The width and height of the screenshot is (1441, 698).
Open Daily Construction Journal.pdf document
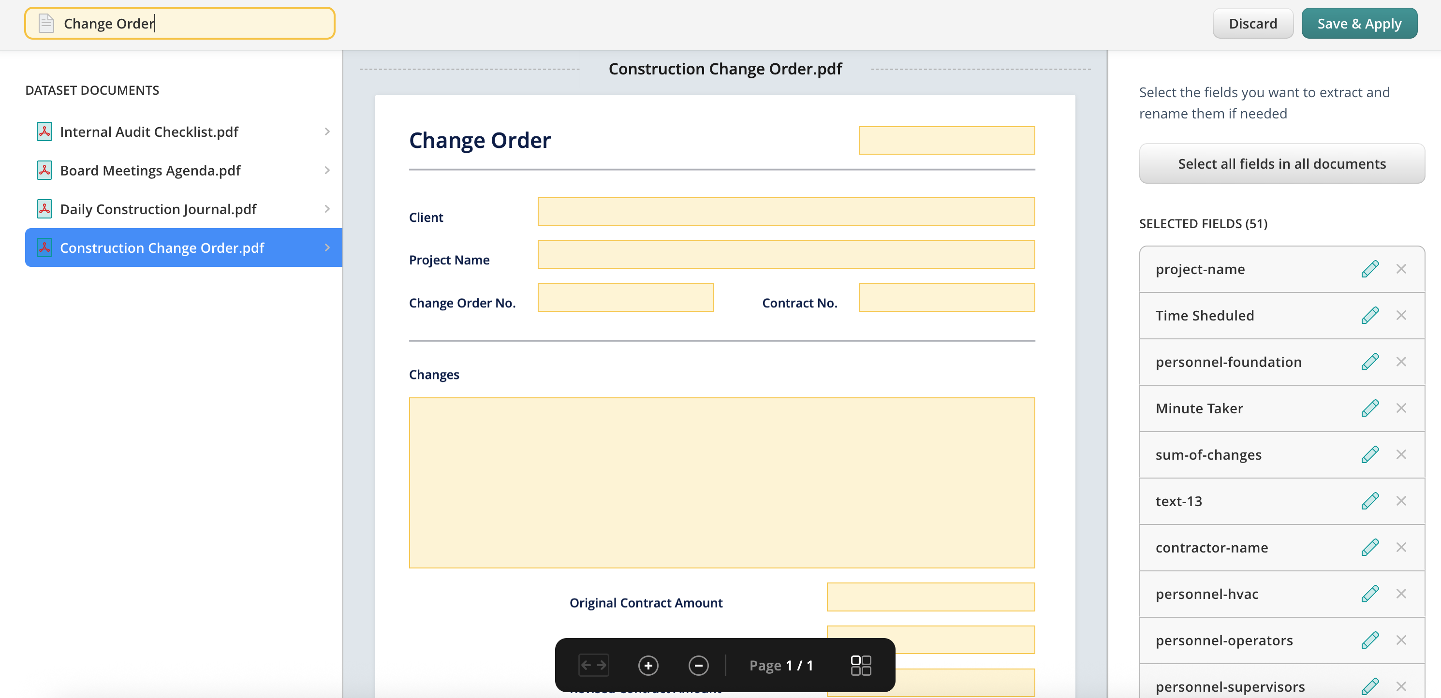point(158,209)
